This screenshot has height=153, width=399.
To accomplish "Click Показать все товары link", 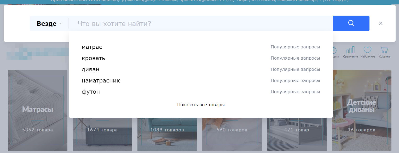I will click(201, 105).
